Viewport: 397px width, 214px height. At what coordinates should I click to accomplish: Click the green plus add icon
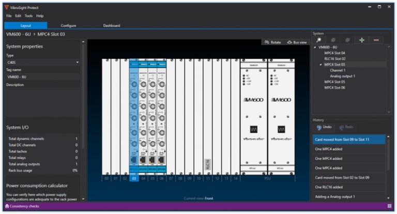[x=361, y=40]
